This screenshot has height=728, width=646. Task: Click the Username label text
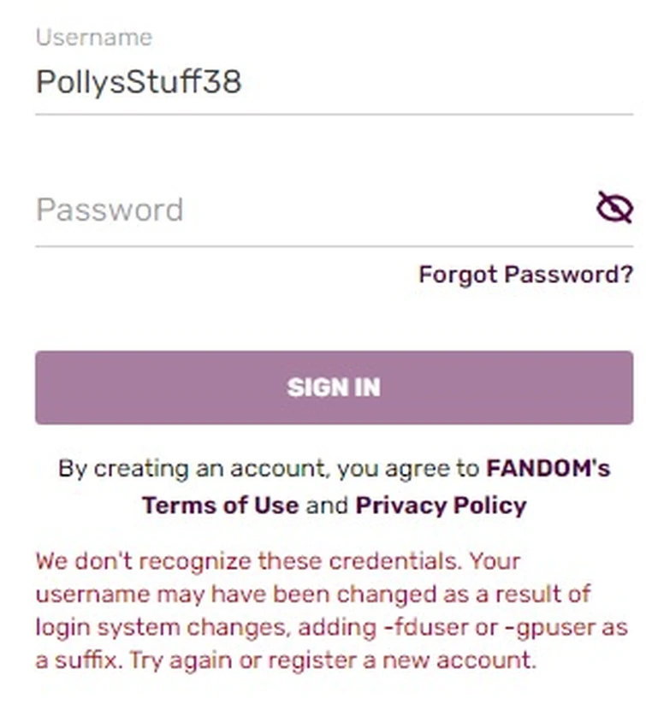pyautogui.click(x=92, y=37)
